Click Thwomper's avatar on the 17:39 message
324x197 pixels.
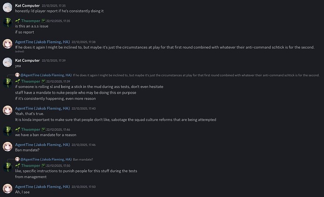pos(7,84)
